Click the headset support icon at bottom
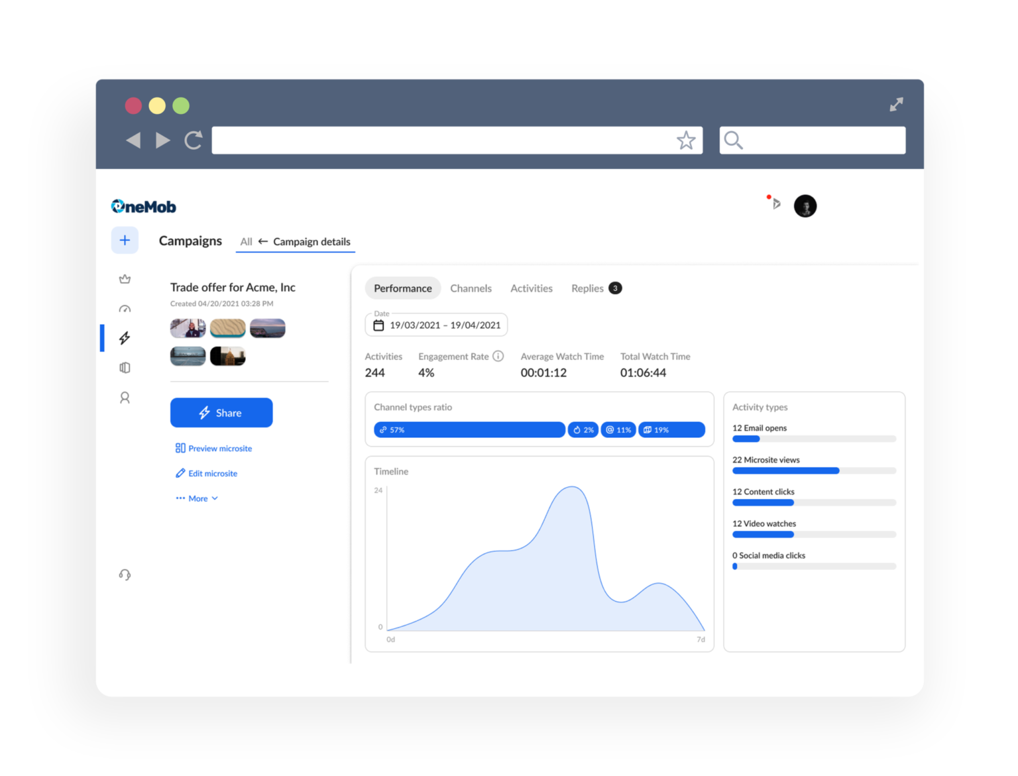 [x=125, y=575]
